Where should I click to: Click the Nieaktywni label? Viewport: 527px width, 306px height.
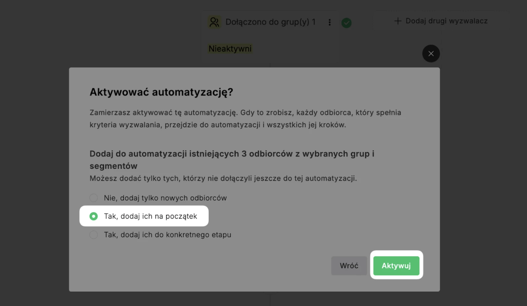click(x=230, y=48)
